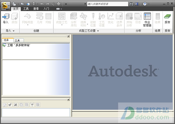The width and height of the screenshot is (175, 124).
Task: Click the 网格 (Mesh) ribbon icon
Action: pos(48,18)
